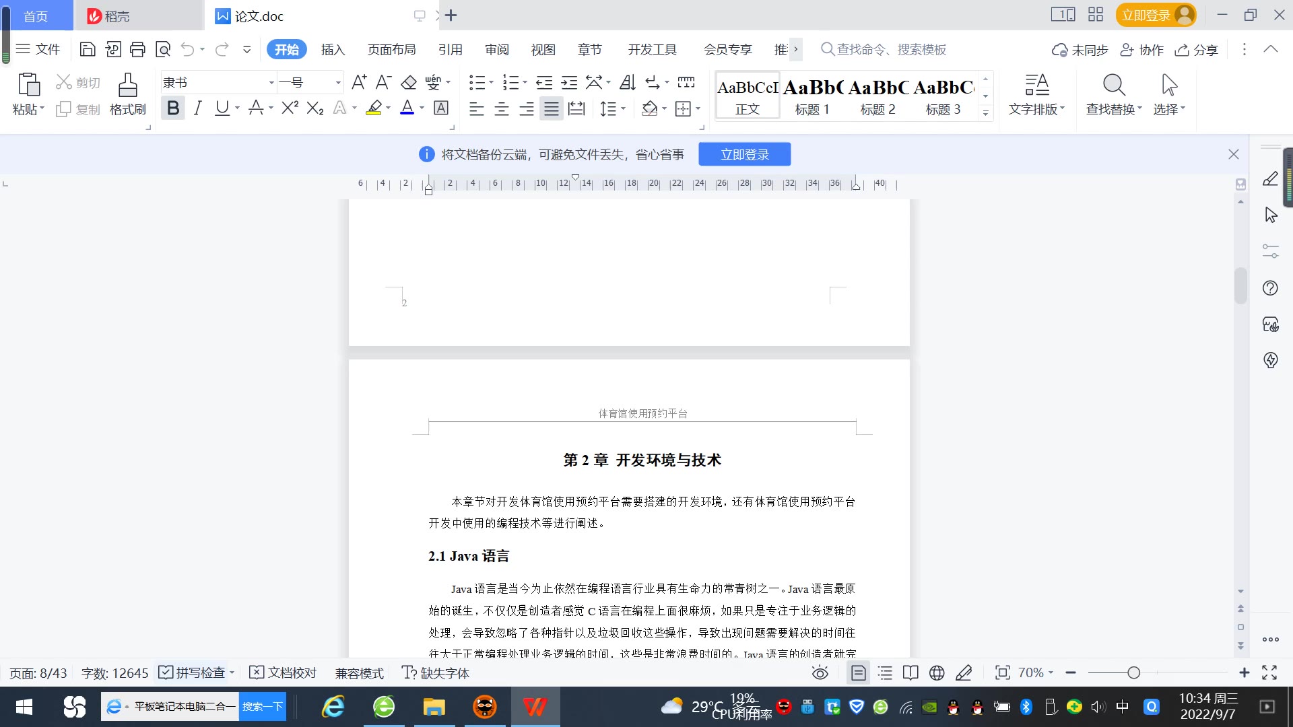Viewport: 1293px width, 727px height.
Task: Click orange 立即登录 button at top
Action: click(1156, 15)
